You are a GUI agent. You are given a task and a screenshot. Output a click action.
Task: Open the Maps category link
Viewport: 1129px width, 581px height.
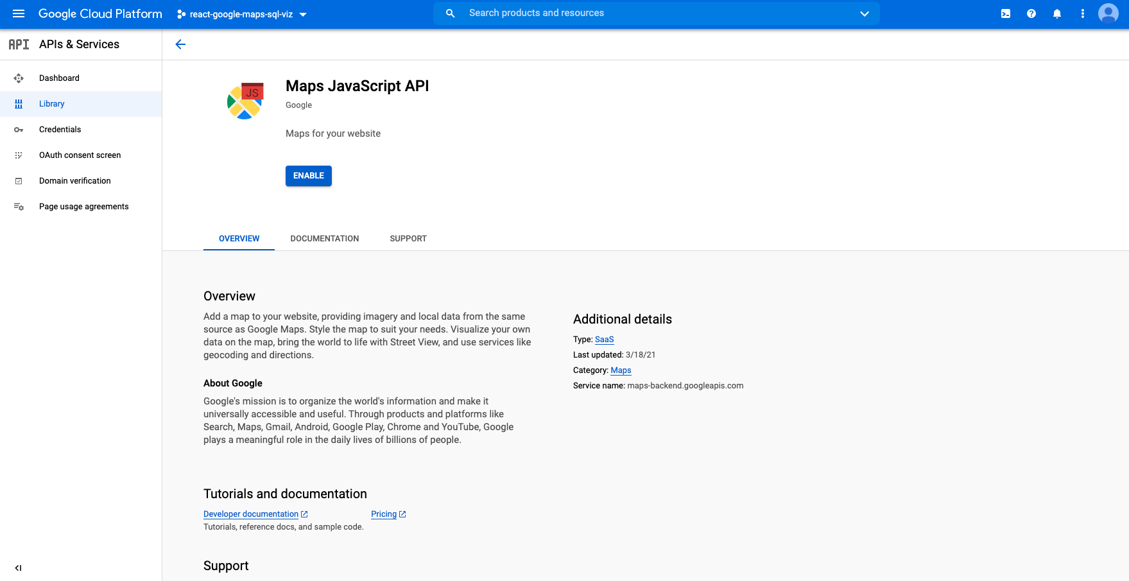coord(621,370)
